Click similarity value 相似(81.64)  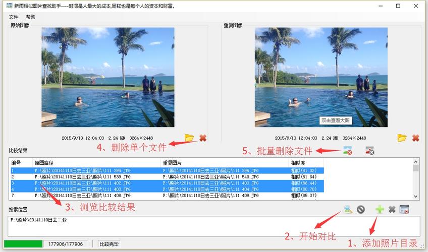click(x=304, y=177)
